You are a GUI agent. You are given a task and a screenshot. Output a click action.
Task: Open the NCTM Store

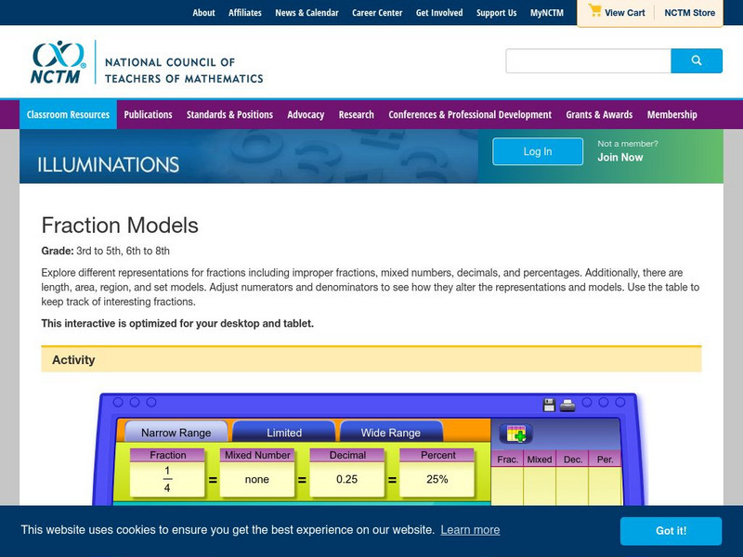point(689,13)
